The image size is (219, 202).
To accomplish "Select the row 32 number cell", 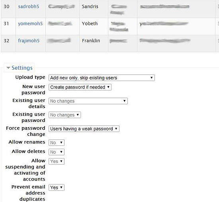I will click(x=8, y=43).
